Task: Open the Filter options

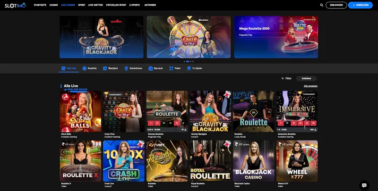Action: click(286, 79)
